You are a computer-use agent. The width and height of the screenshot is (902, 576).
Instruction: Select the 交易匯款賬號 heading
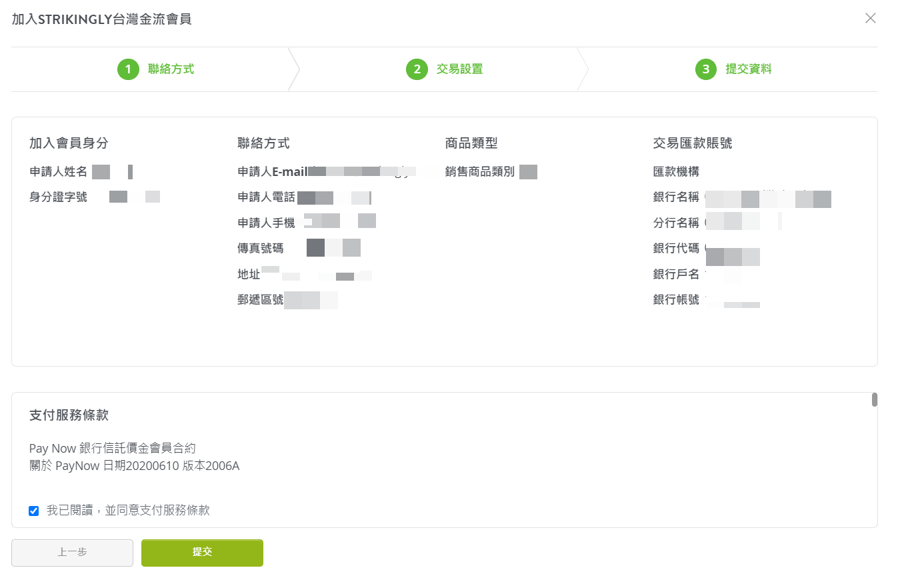[693, 143]
